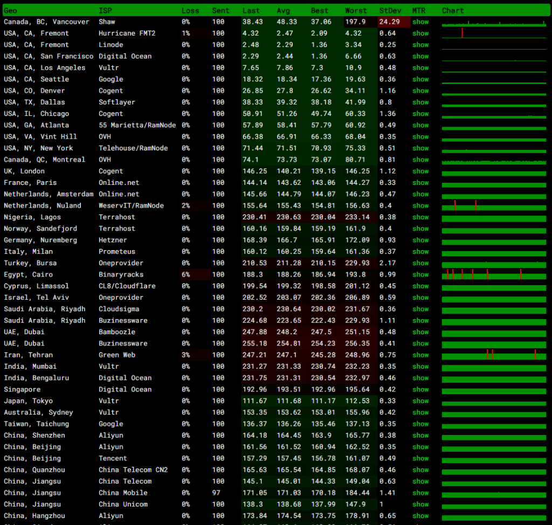The image size is (552, 525).
Task: Open the show link for San Francisco
Action: 420,57
